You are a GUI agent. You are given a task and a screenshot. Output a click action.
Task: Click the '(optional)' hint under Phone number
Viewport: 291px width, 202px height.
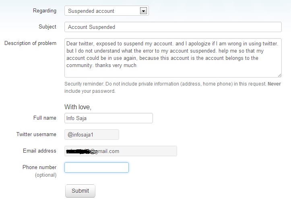pyautogui.click(x=45, y=175)
